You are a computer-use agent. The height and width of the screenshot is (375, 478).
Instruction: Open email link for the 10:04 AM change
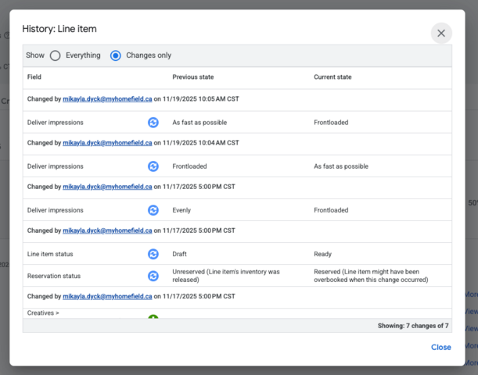[107, 143]
